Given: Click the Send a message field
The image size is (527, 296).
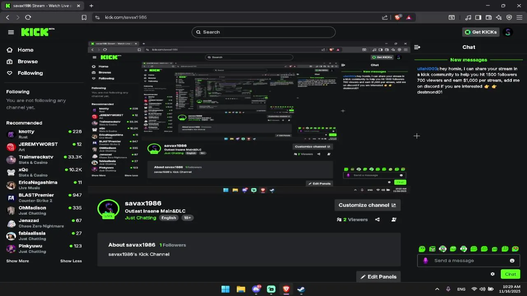Looking at the screenshot, I should [x=469, y=261].
